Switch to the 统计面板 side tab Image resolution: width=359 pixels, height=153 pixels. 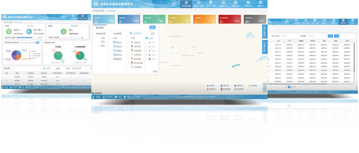tap(264, 31)
